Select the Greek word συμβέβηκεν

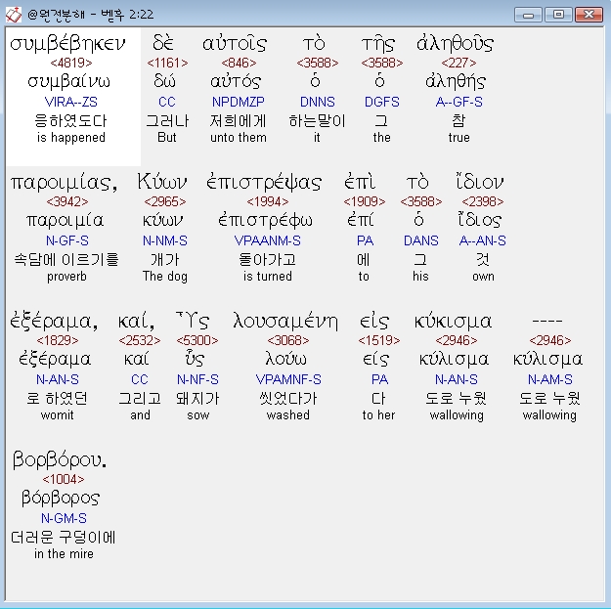tap(67, 44)
